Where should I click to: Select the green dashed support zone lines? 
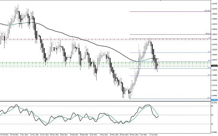[x=105, y=65]
